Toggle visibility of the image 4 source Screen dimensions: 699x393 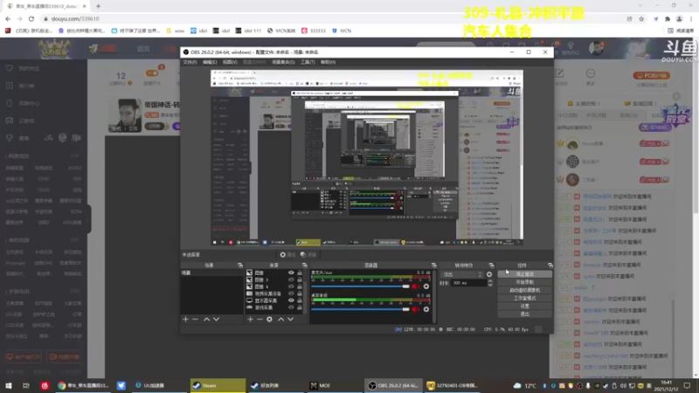pos(291,286)
